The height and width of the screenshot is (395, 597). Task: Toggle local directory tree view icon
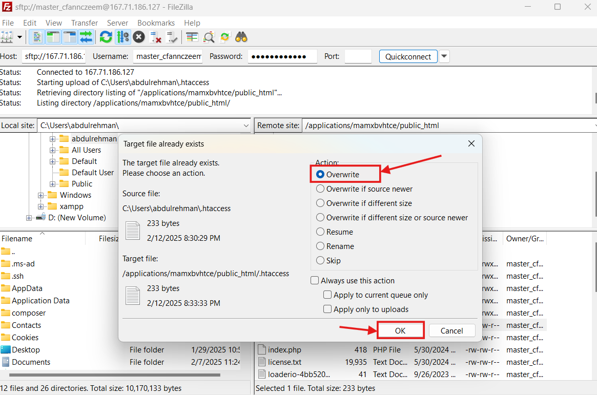[53, 37]
